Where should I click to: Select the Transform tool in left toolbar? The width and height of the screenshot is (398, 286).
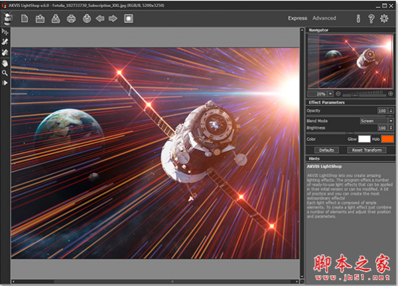(5, 31)
